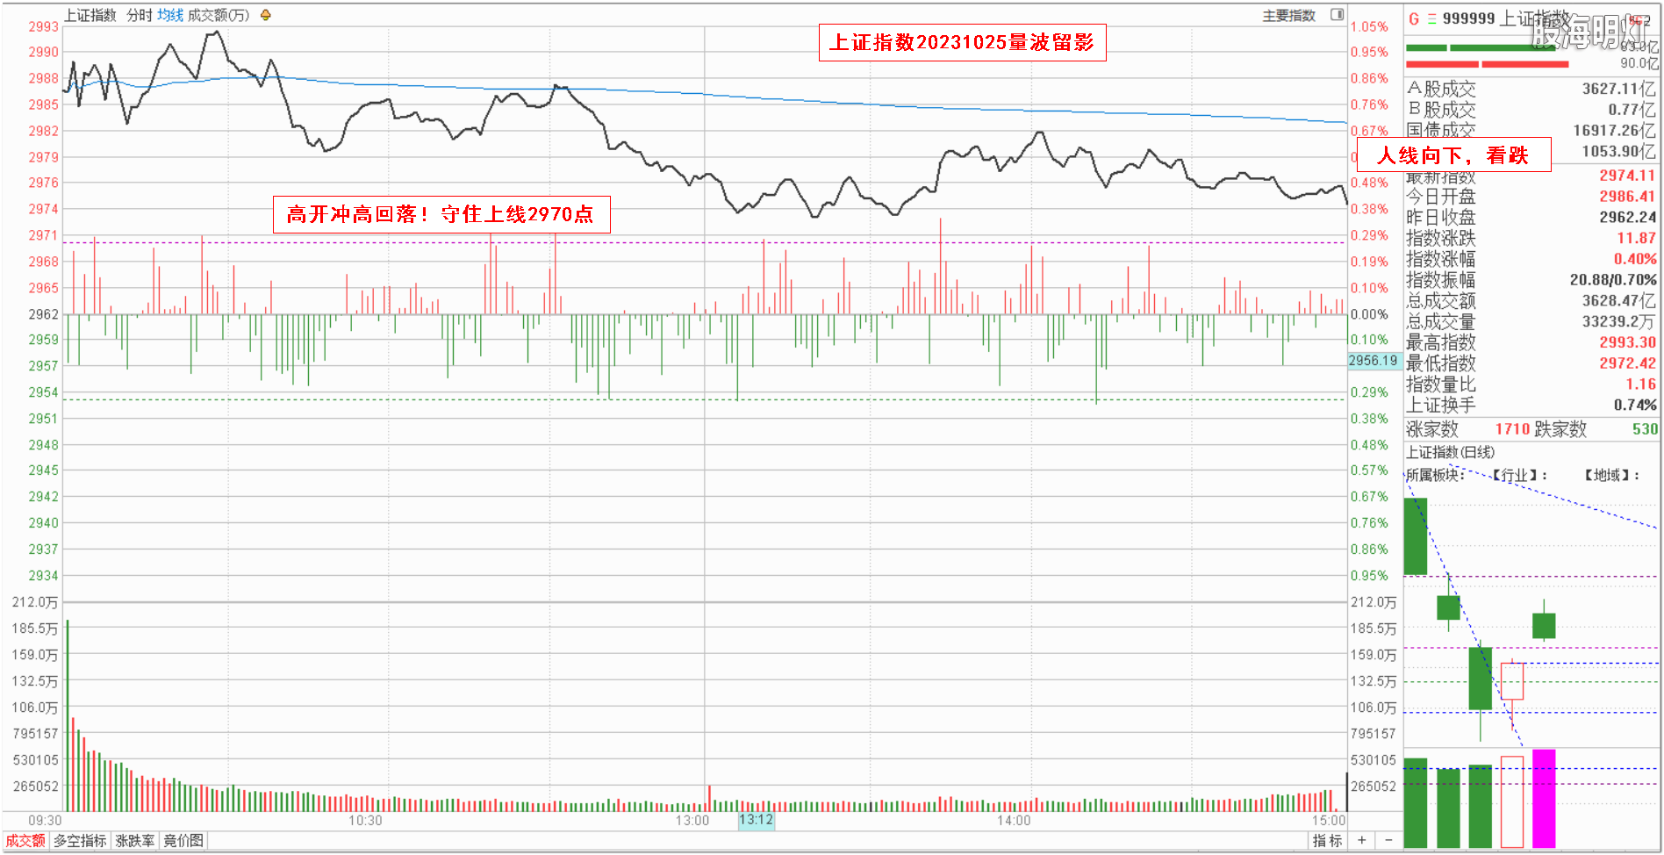Click the 今日开盘 value 2986.41
This screenshot has height=855, width=1664.
1626,197
